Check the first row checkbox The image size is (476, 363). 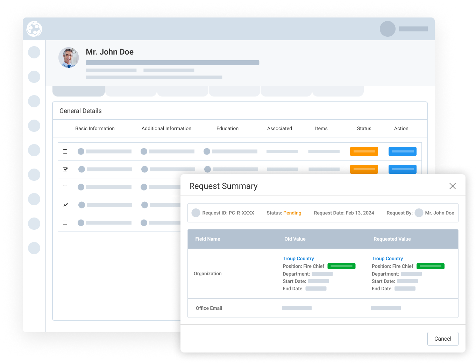65,151
